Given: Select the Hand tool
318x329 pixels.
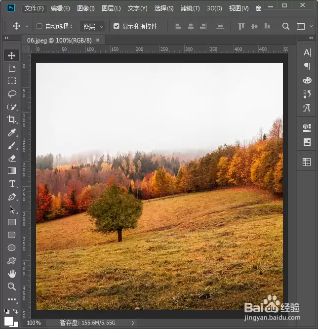Looking at the screenshot, I should coord(12,274).
